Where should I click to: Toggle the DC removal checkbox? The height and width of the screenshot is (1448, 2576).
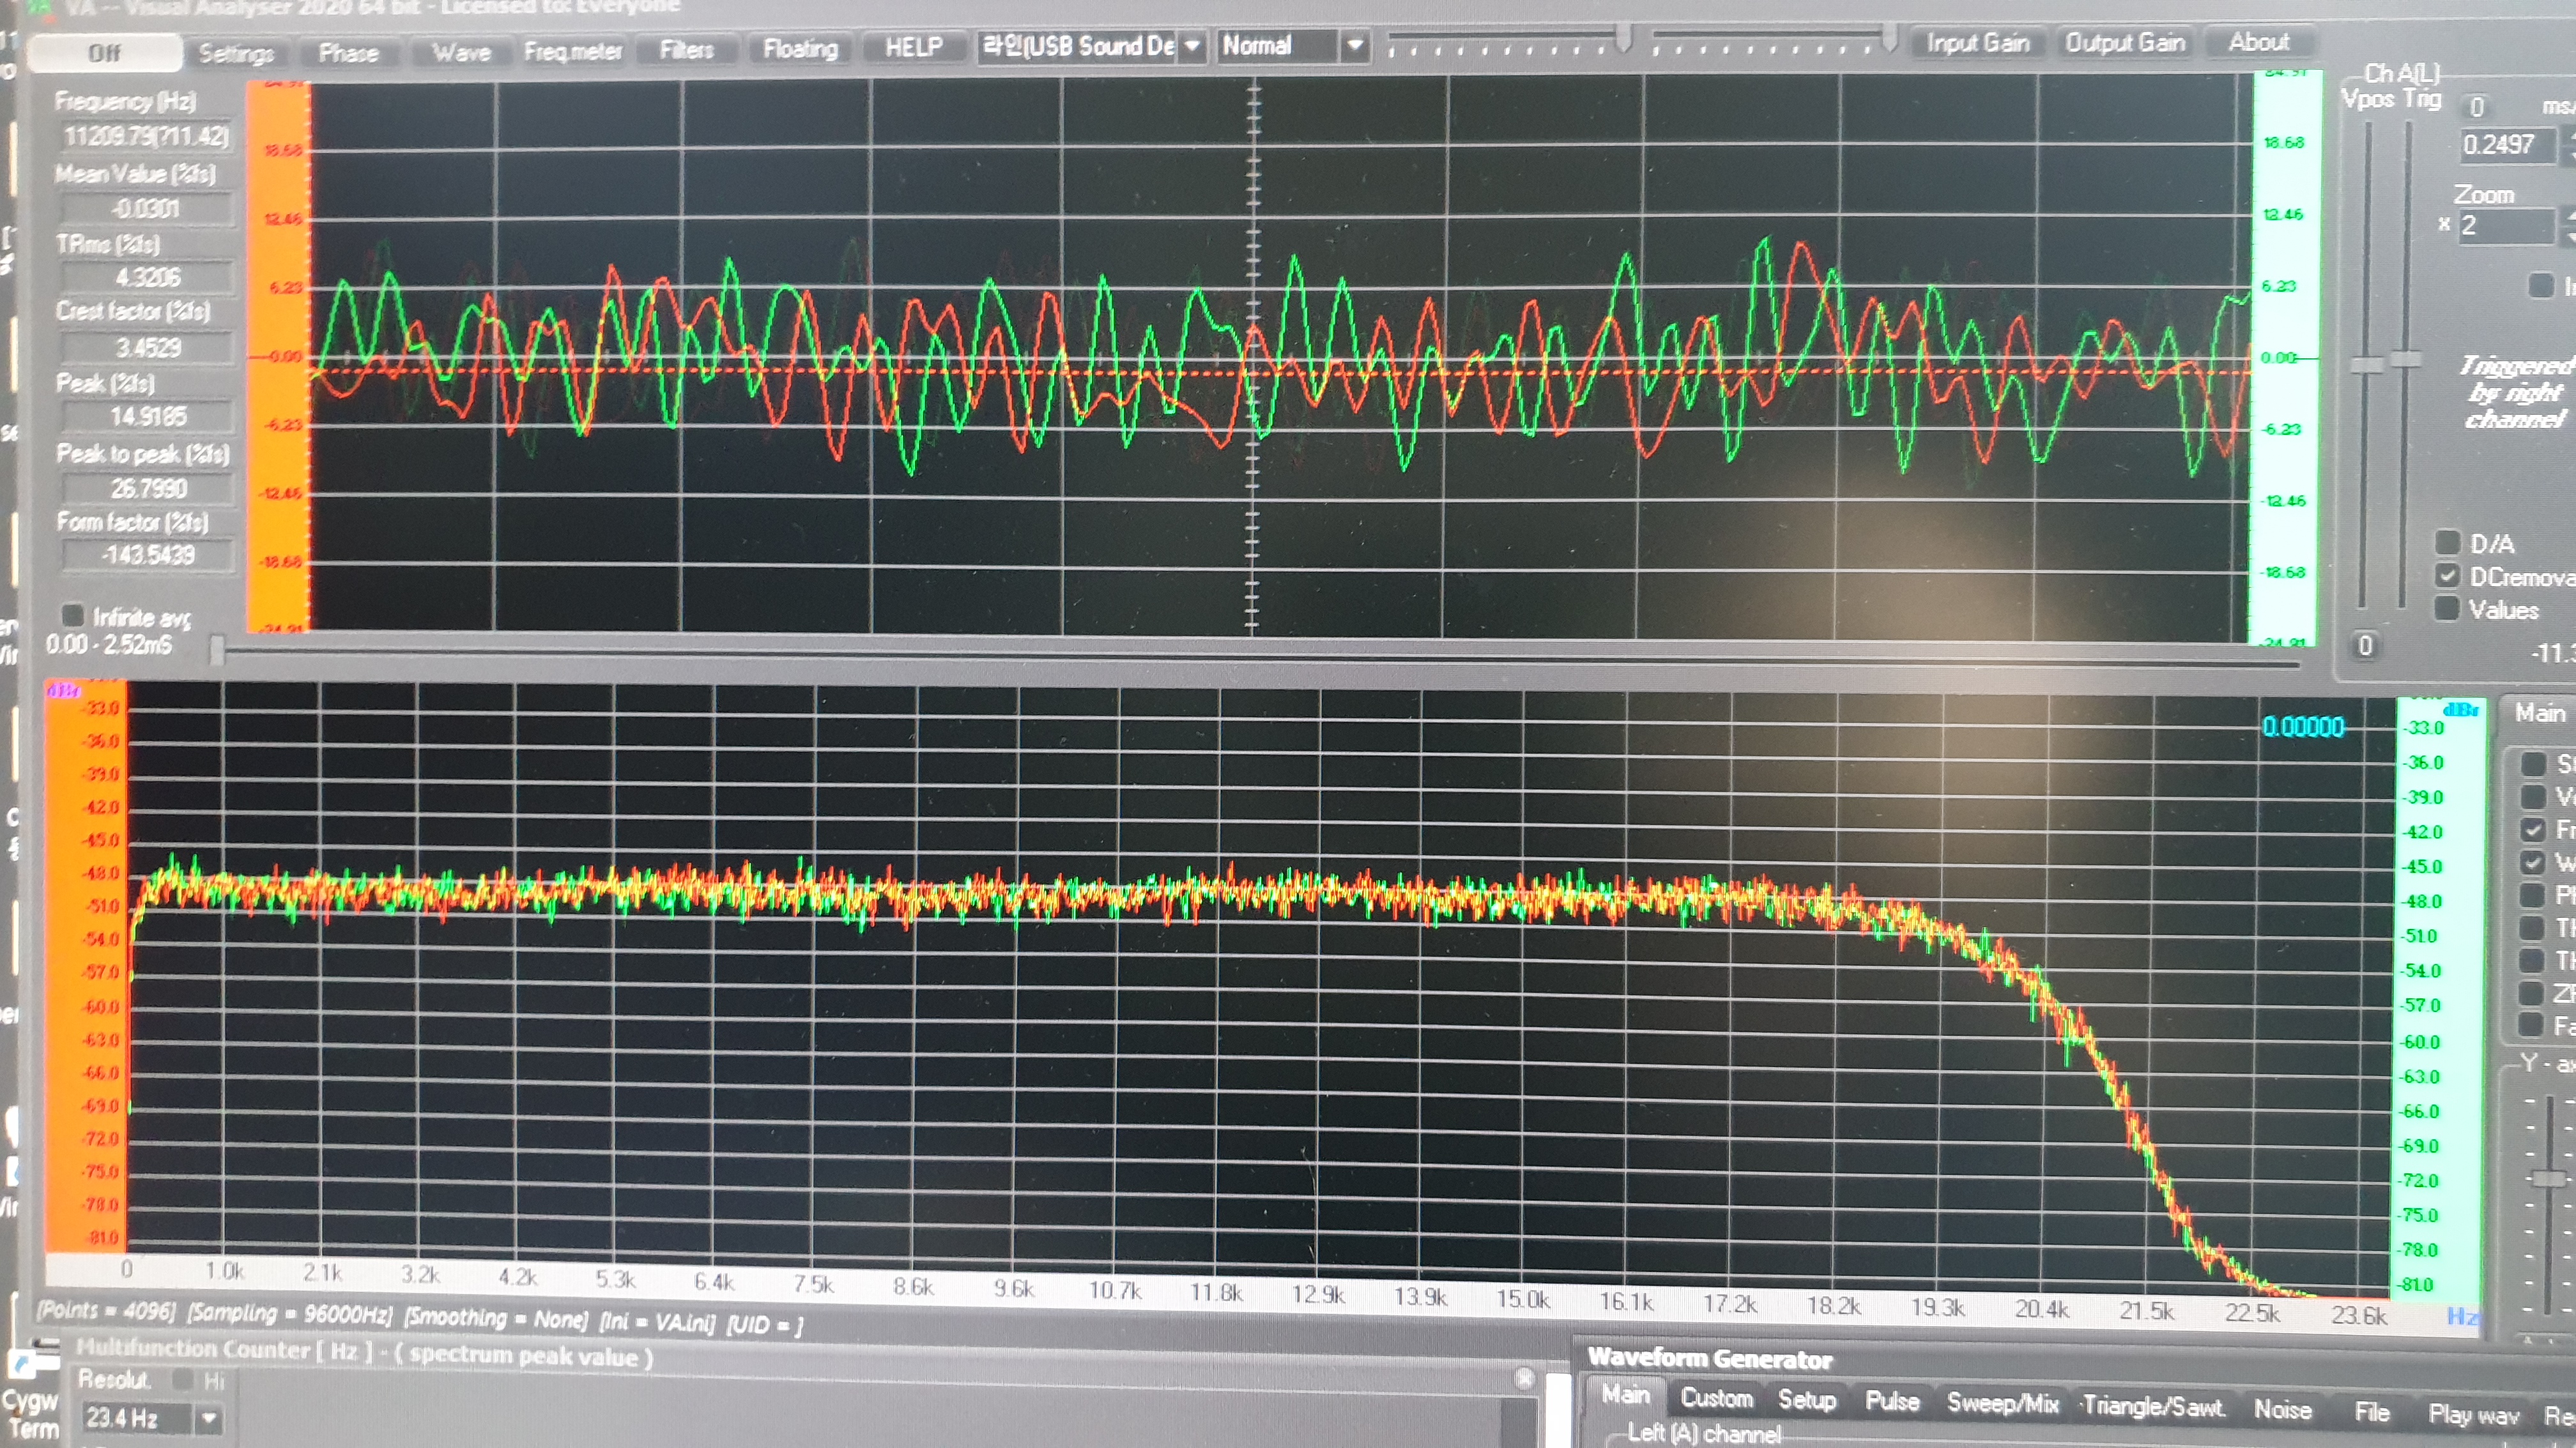click(2447, 576)
